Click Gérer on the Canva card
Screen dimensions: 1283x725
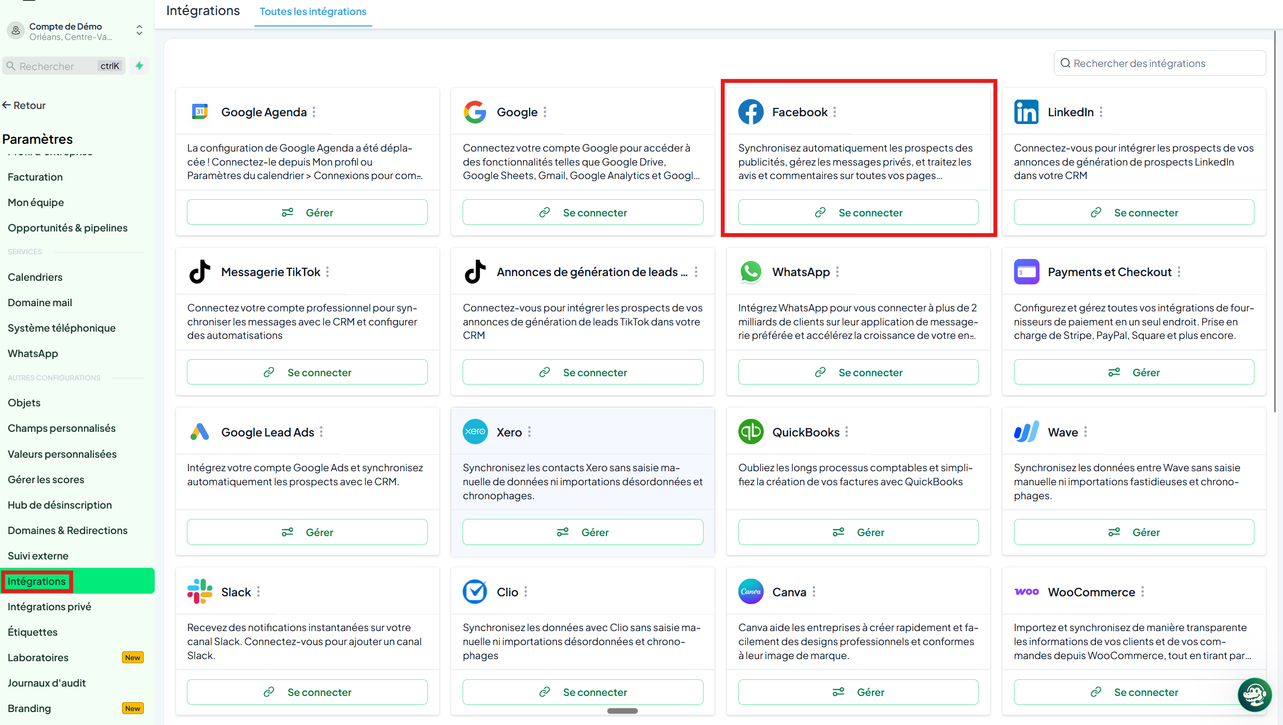point(858,692)
